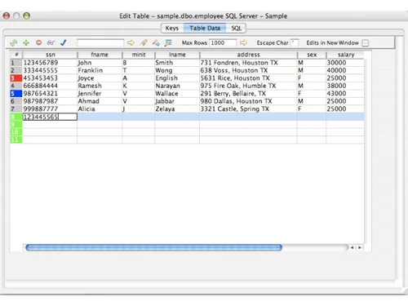
Task: Click the fname cell Ramesh
Action: (100, 86)
